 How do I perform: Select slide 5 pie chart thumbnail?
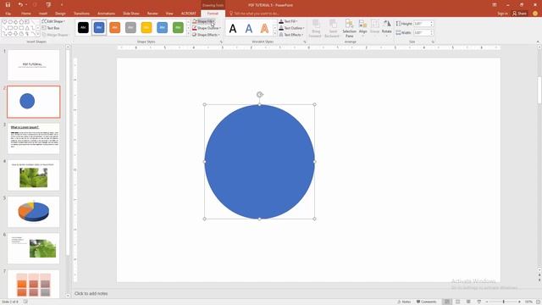[x=34, y=212]
